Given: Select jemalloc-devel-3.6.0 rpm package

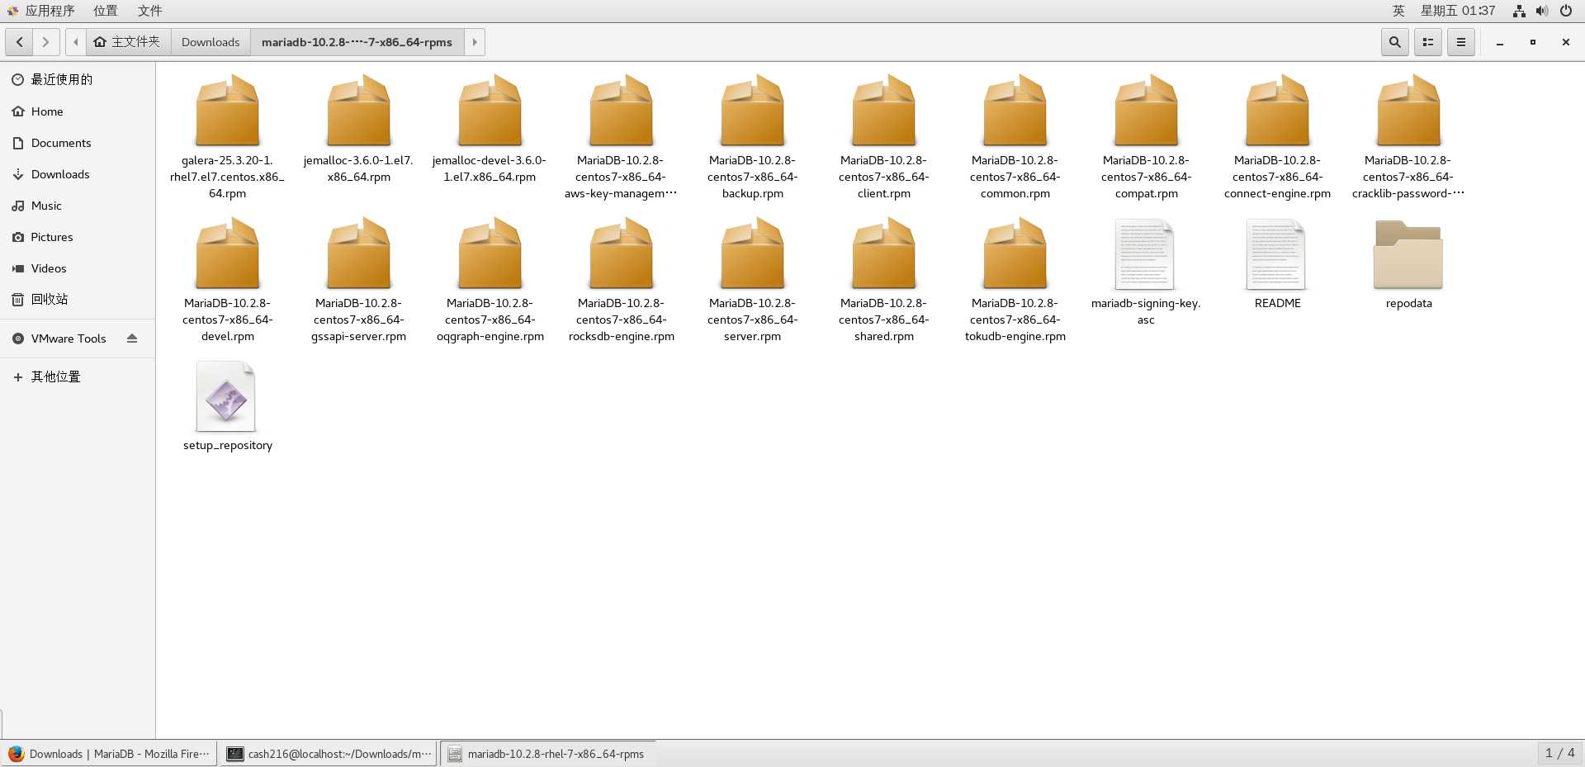Looking at the screenshot, I should 490,129.
